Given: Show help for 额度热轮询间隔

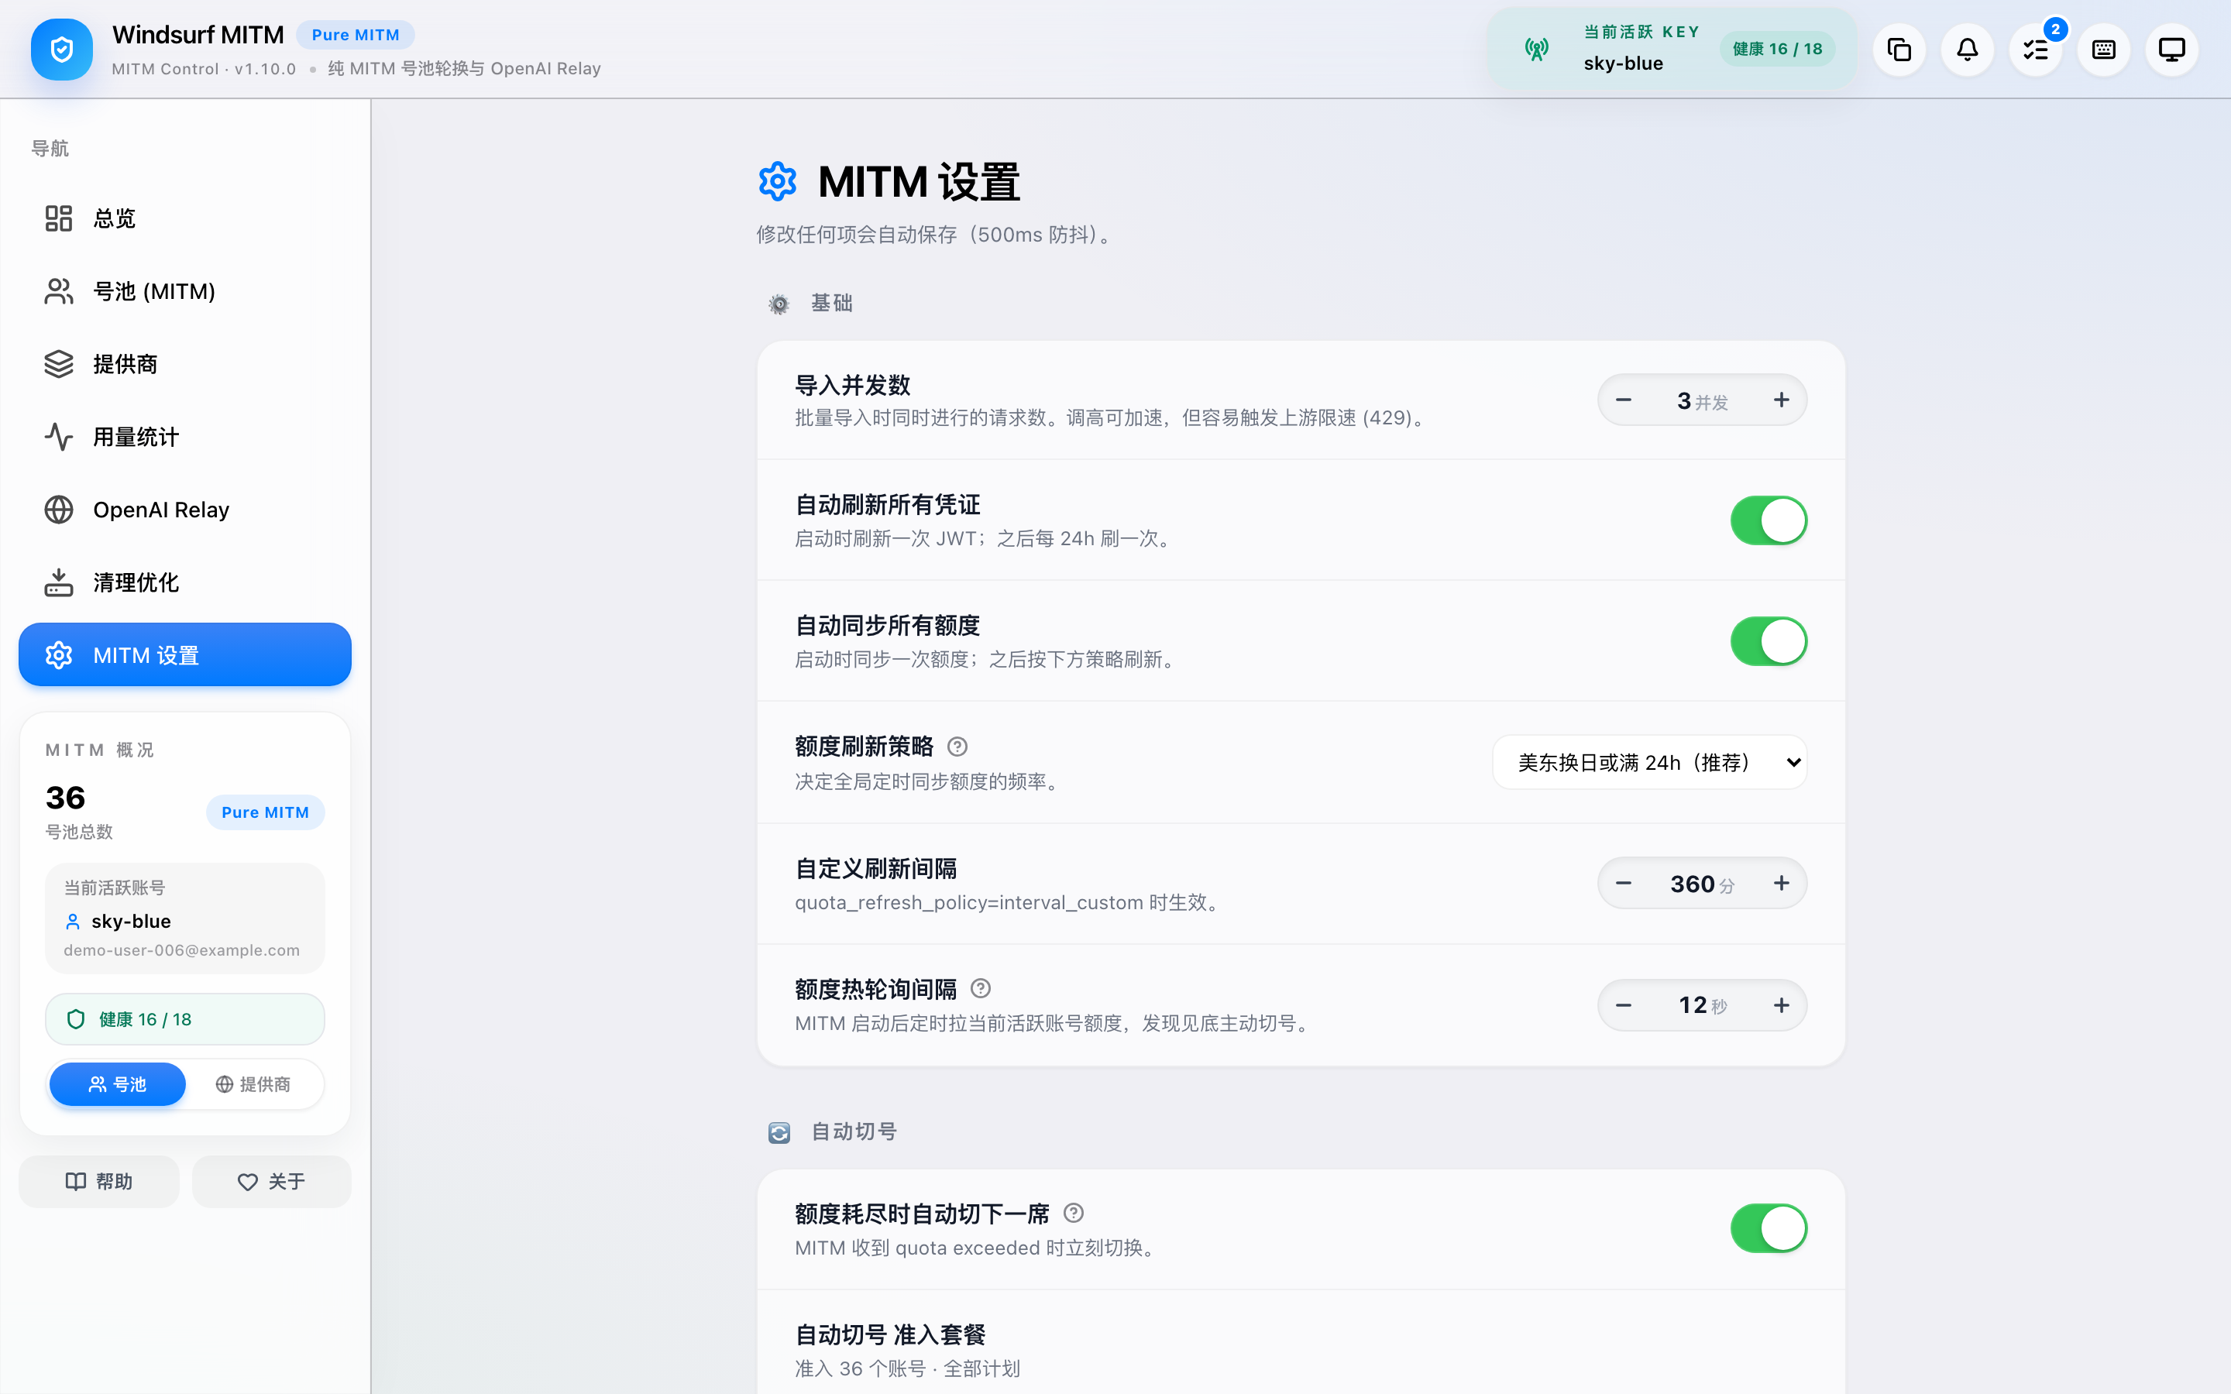Looking at the screenshot, I should [981, 988].
